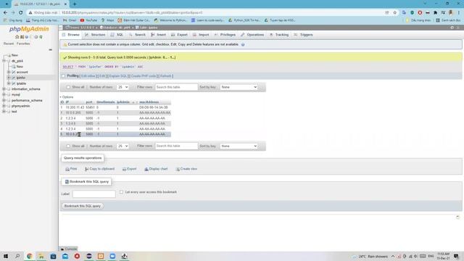
Task: Open lower Number of rows dropdown
Action: point(123,146)
